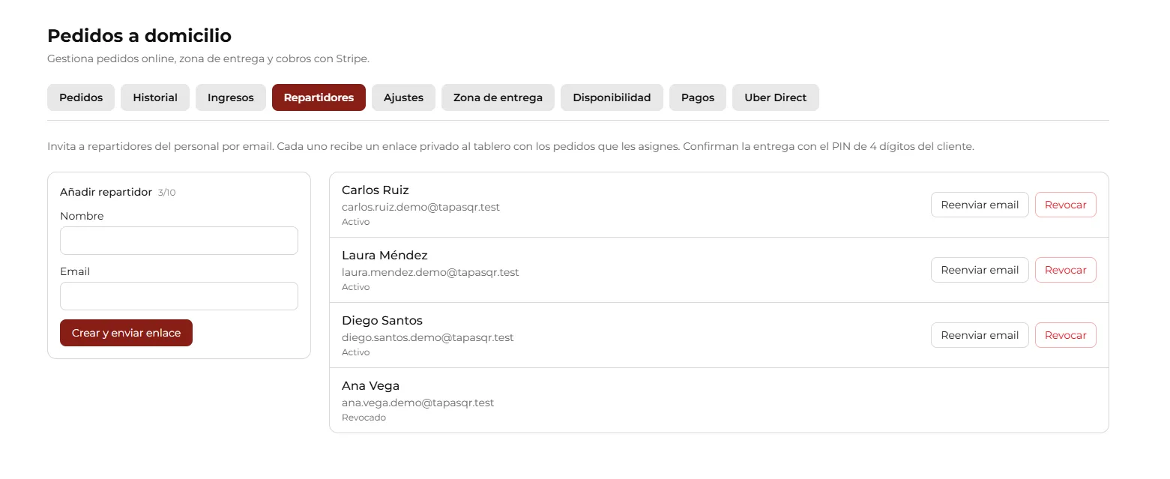This screenshot has height=479, width=1170.
Task: Click the 3/10 driver count label
Action: pyautogui.click(x=167, y=193)
